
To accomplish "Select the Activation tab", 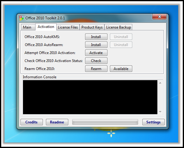I will [x=46, y=27].
